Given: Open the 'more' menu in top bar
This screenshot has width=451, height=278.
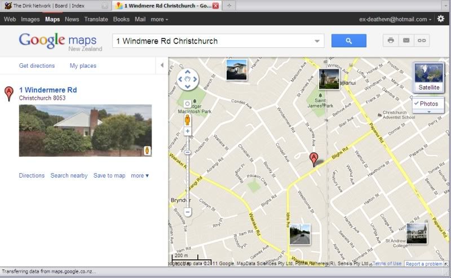Looking at the screenshot, I should [160, 19].
